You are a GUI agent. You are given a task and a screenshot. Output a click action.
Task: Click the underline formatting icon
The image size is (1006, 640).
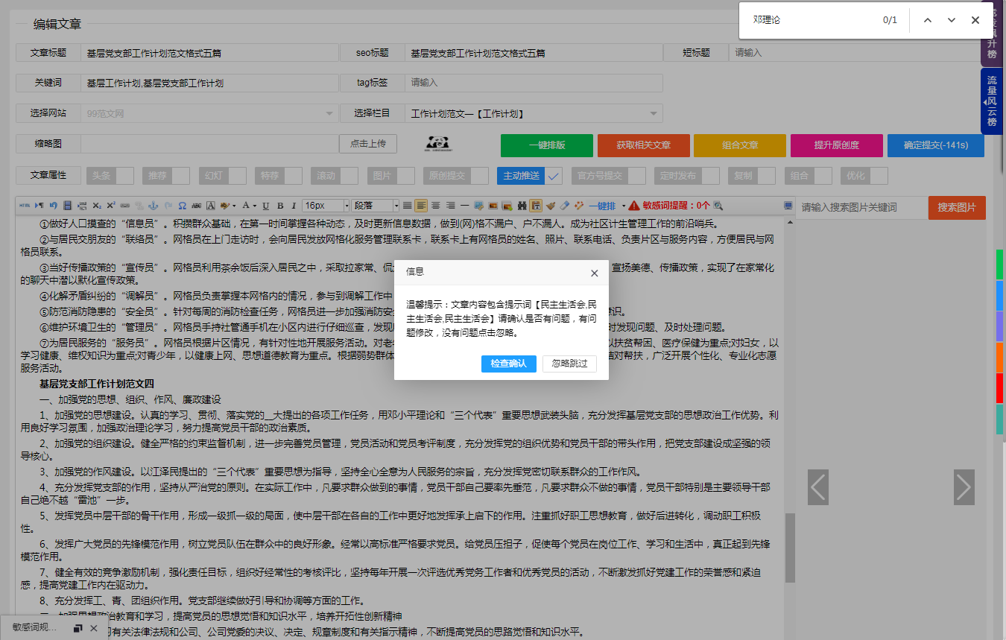(265, 206)
